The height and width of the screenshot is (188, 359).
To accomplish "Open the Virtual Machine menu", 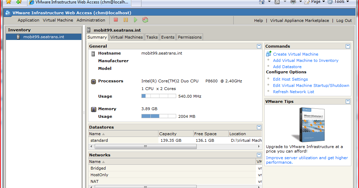I will 58,20.
